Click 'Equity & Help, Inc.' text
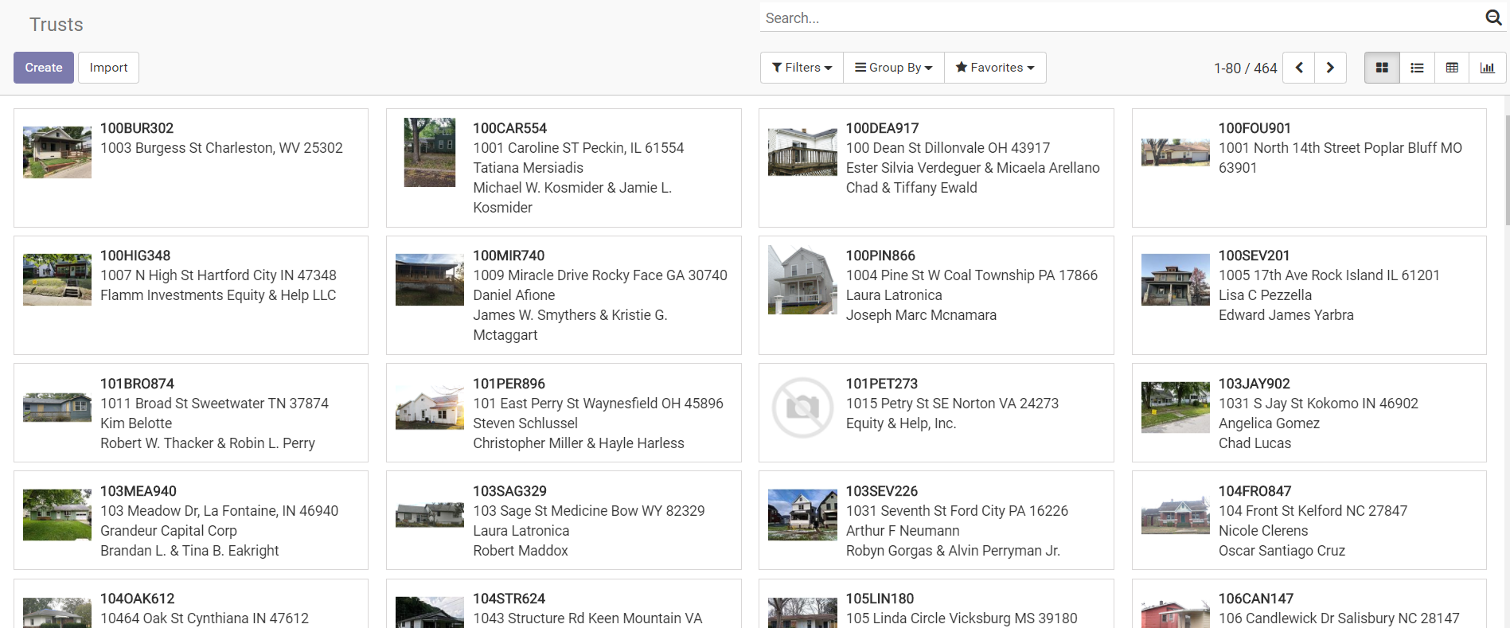Image resolution: width=1510 pixels, height=628 pixels. pos(900,423)
